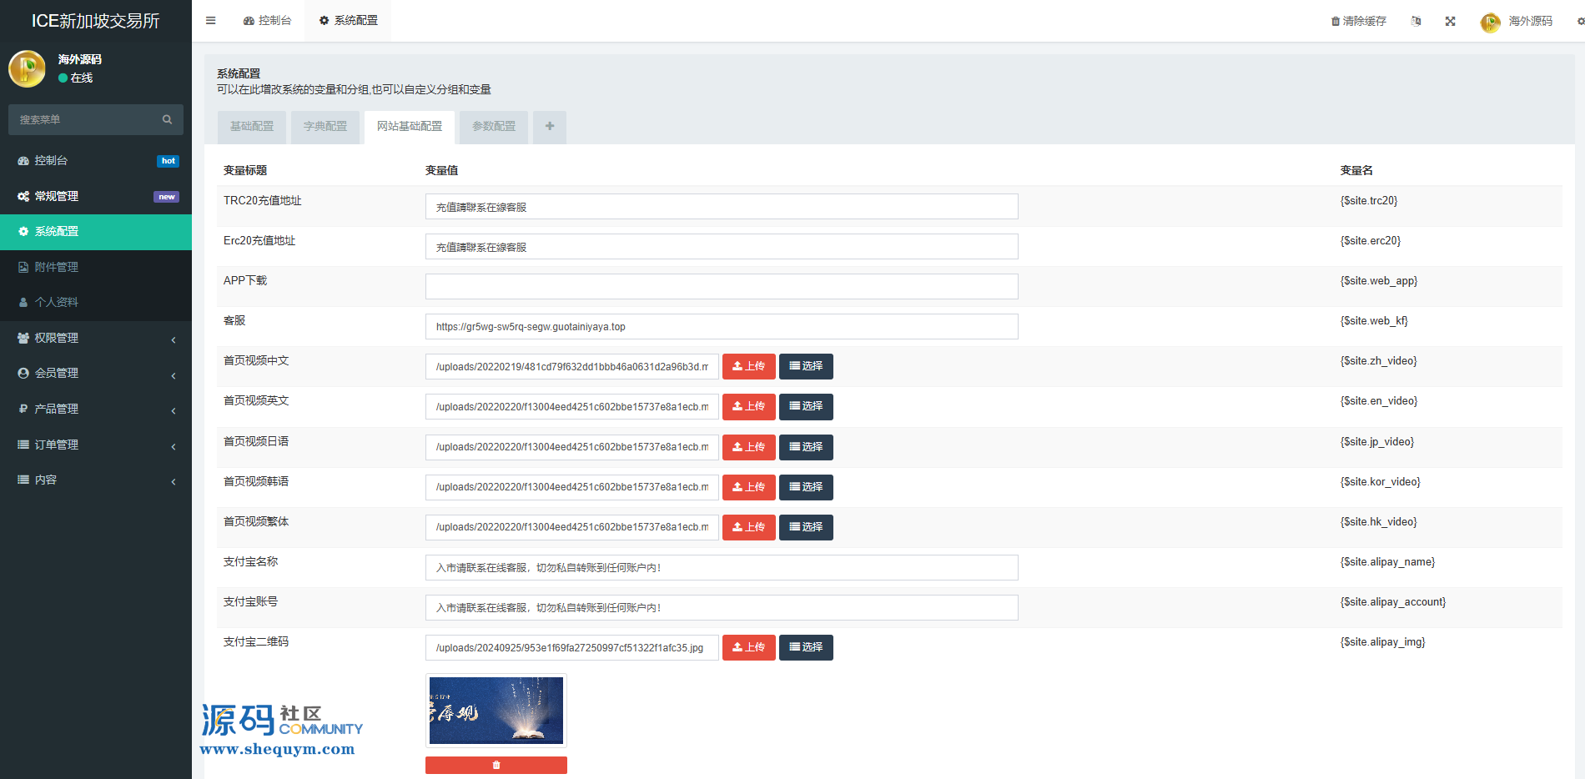Select 系统配置 in sidebar
1585x779 pixels.
tap(96, 232)
